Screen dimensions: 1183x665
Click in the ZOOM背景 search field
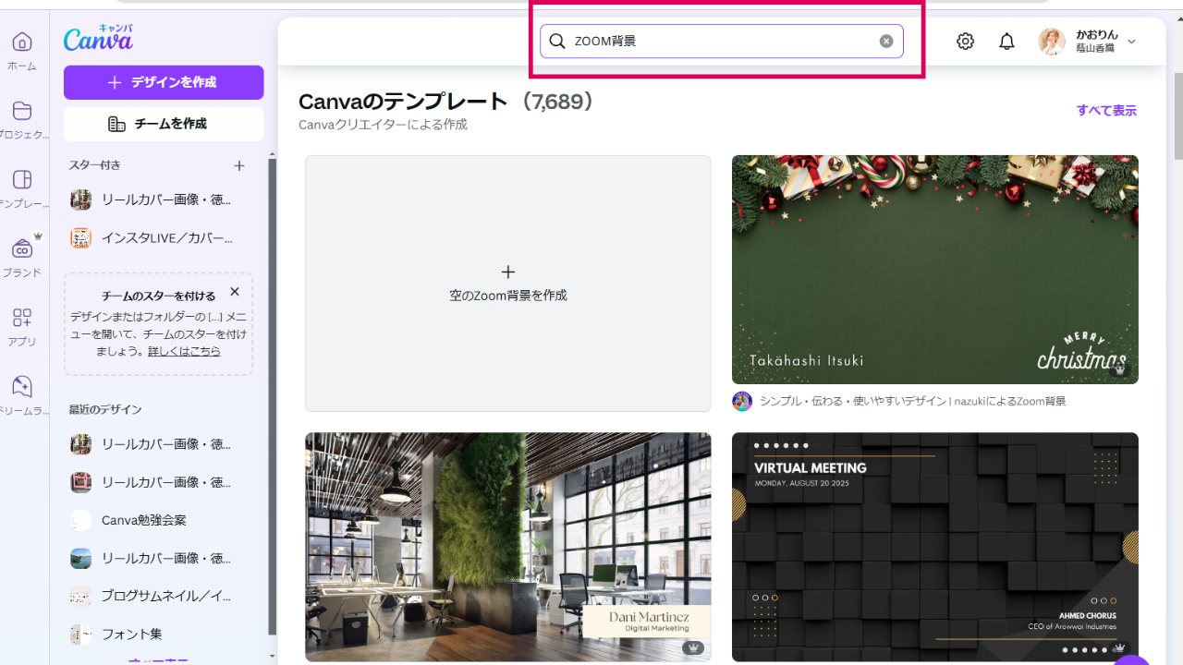pos(721,42)
